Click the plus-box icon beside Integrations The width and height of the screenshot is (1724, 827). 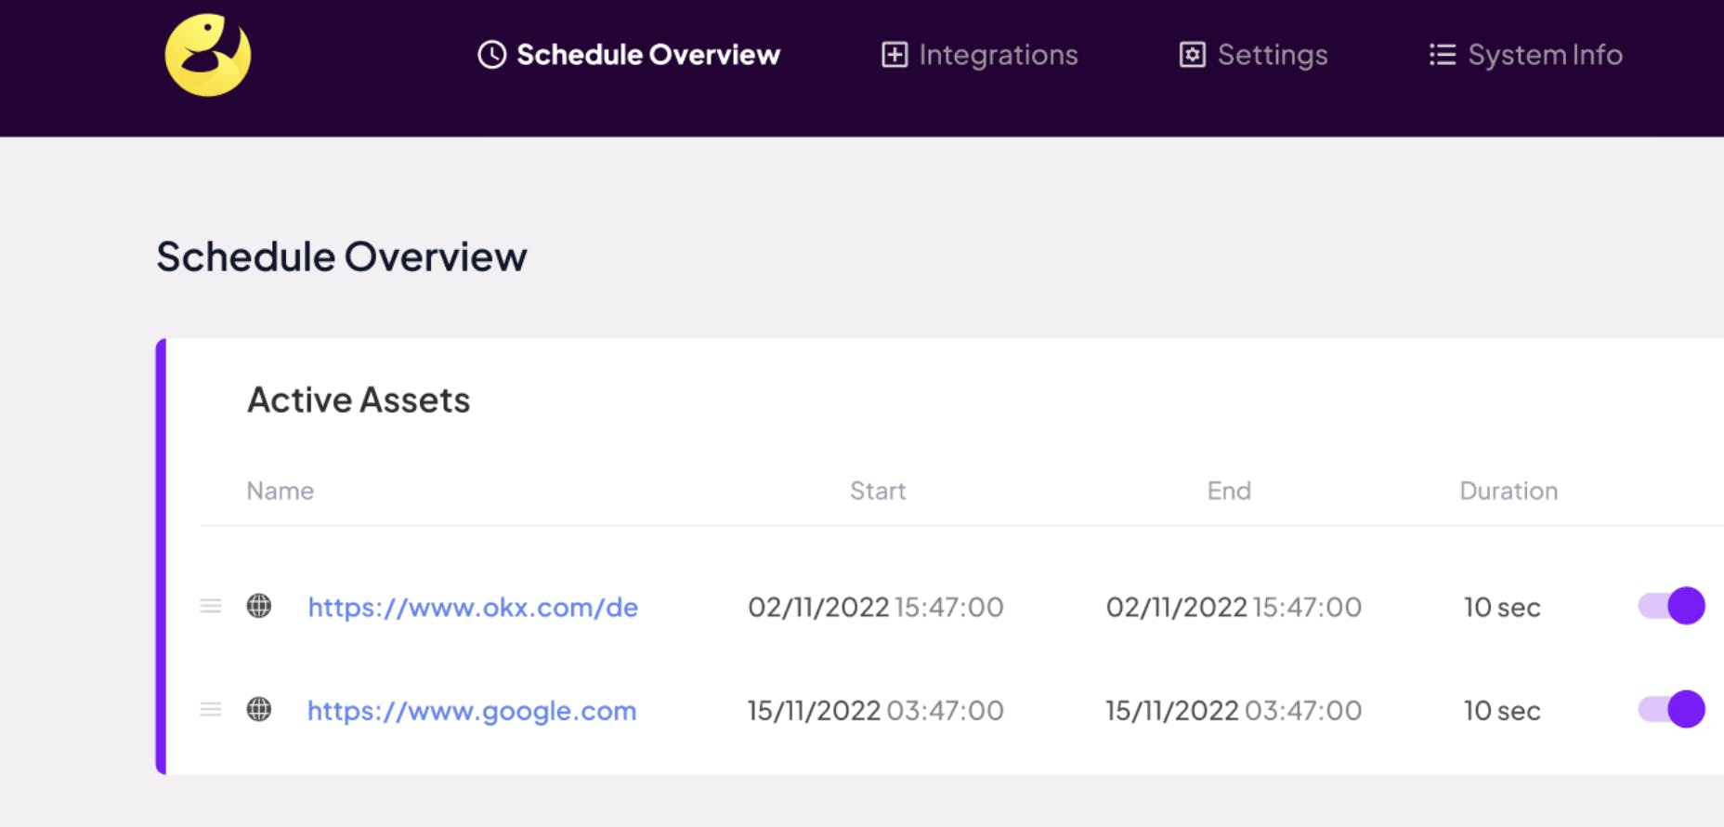pos(895,55)
